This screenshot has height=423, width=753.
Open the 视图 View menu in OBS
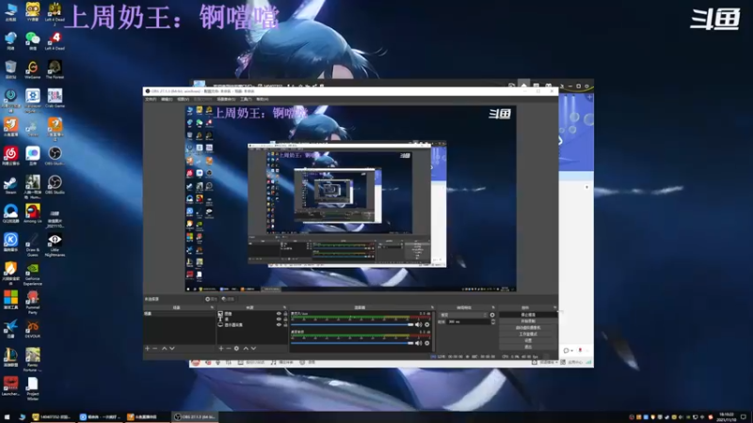(x=183, y=100)
